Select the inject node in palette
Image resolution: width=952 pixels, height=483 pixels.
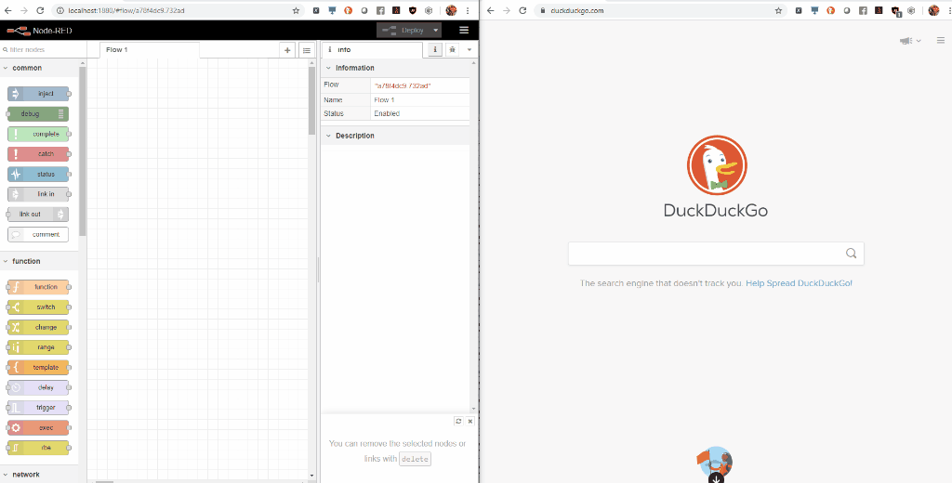click(38, 94)
